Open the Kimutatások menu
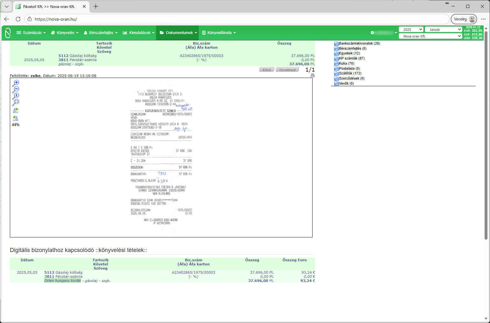This screenshot has width=490, height=323. pyautogui.click(x=139, y=33)
